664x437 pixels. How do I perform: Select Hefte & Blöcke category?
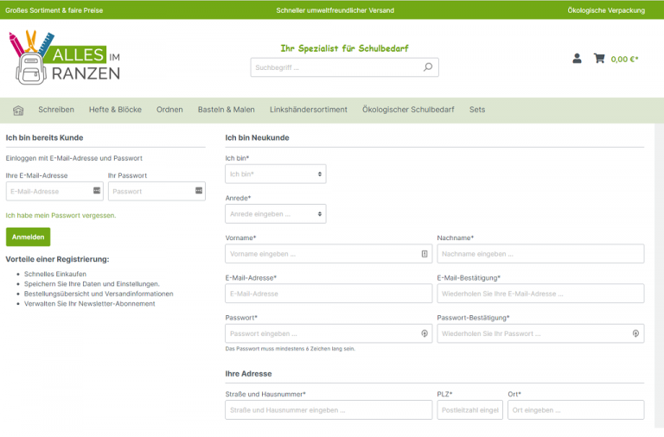coord(115,110)
